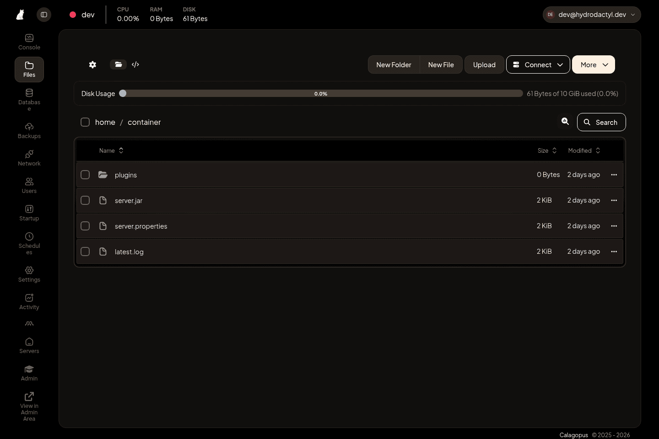Viewport: 659px width, 439px height.
Task: Tick the select-all checkbox beside home breadcrumb
Action: [85, 122]
